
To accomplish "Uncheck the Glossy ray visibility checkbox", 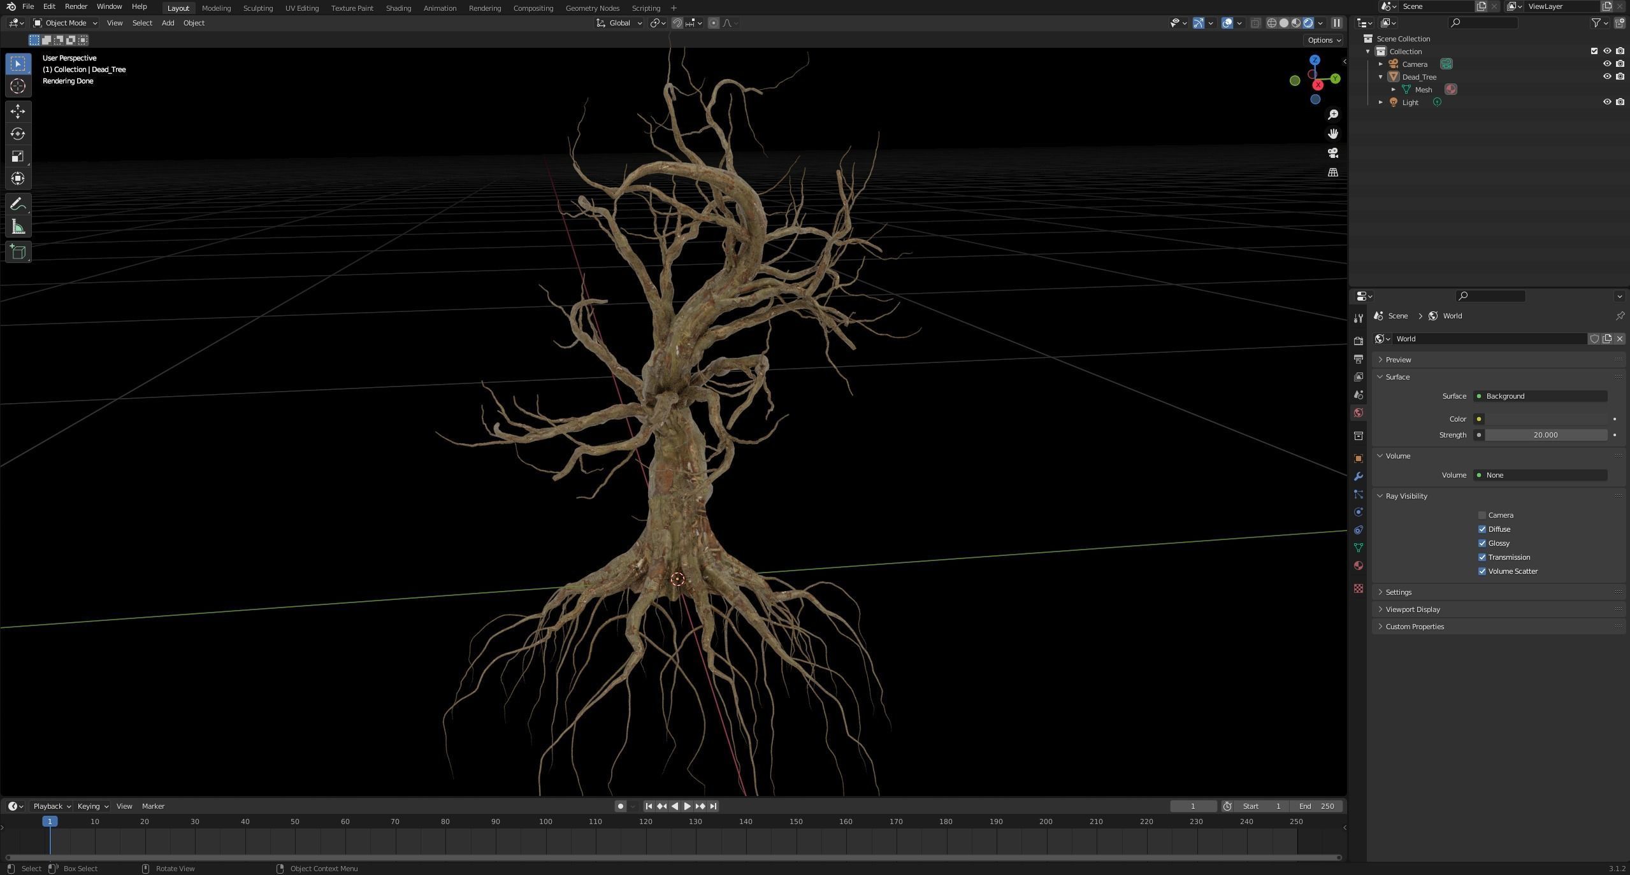I will [1482, 543].
